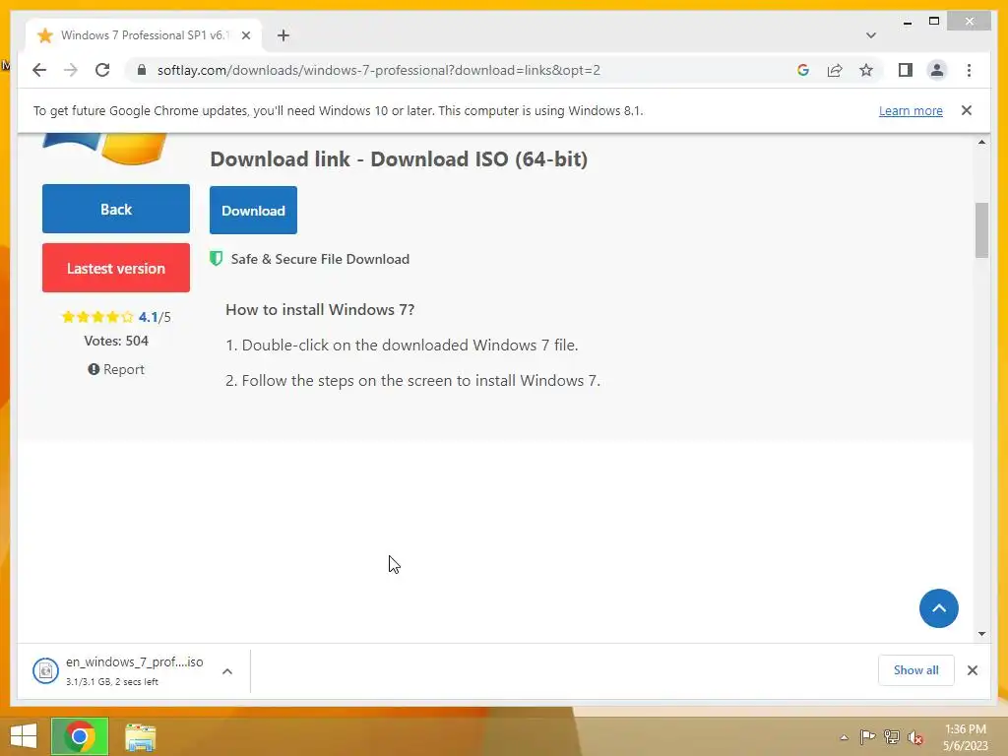Select the Windows 7 Professional SP1 tab

(x=144, y=35)
